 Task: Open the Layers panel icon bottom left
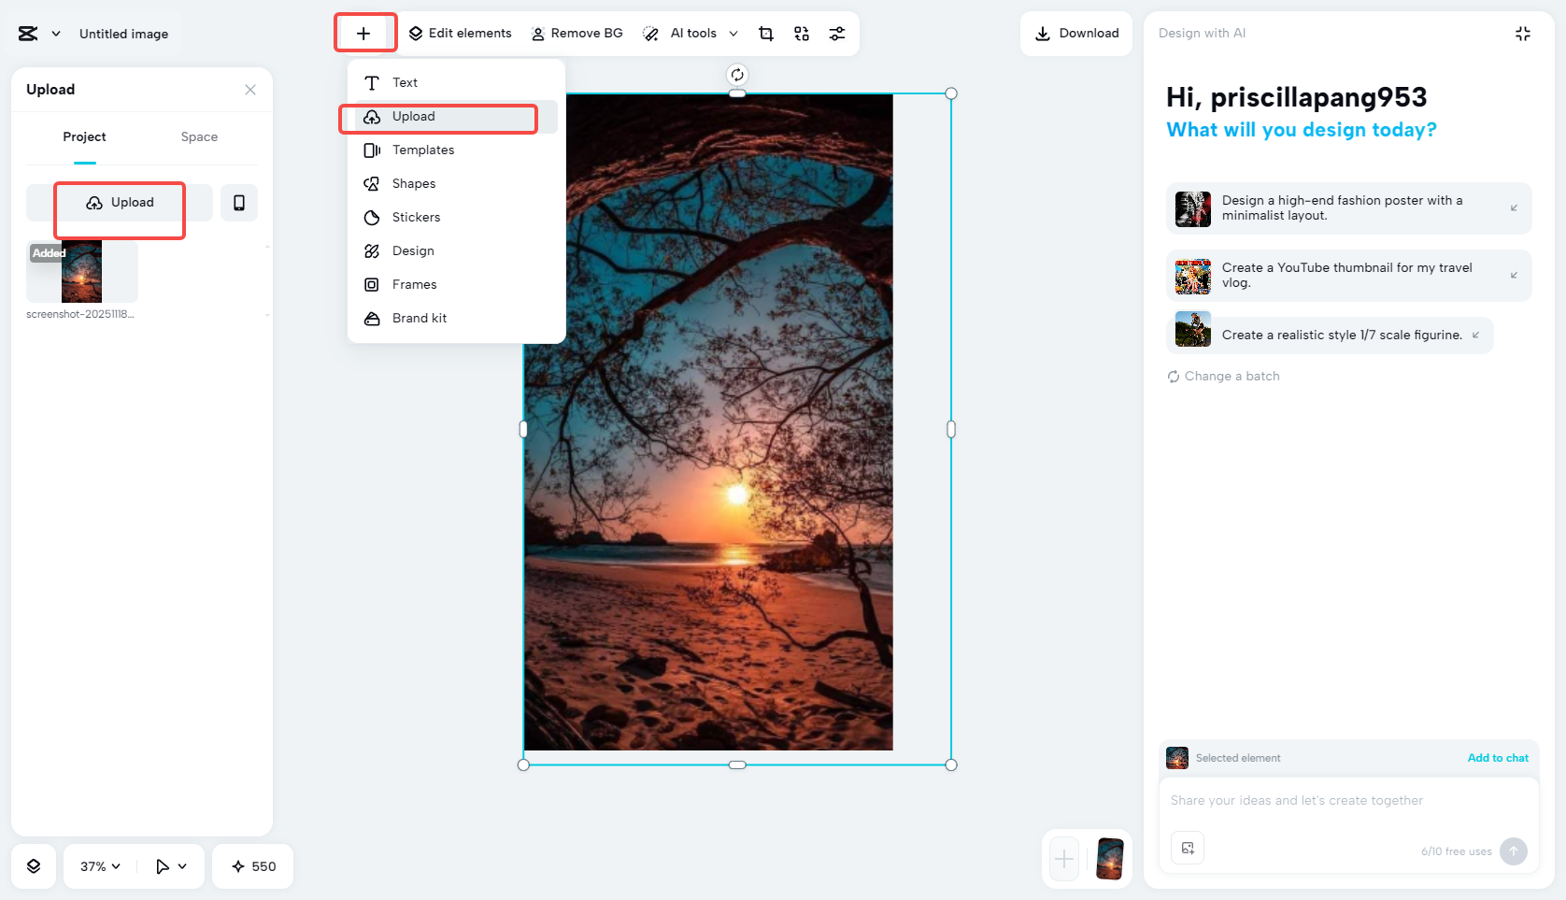[x=34, y=866]
